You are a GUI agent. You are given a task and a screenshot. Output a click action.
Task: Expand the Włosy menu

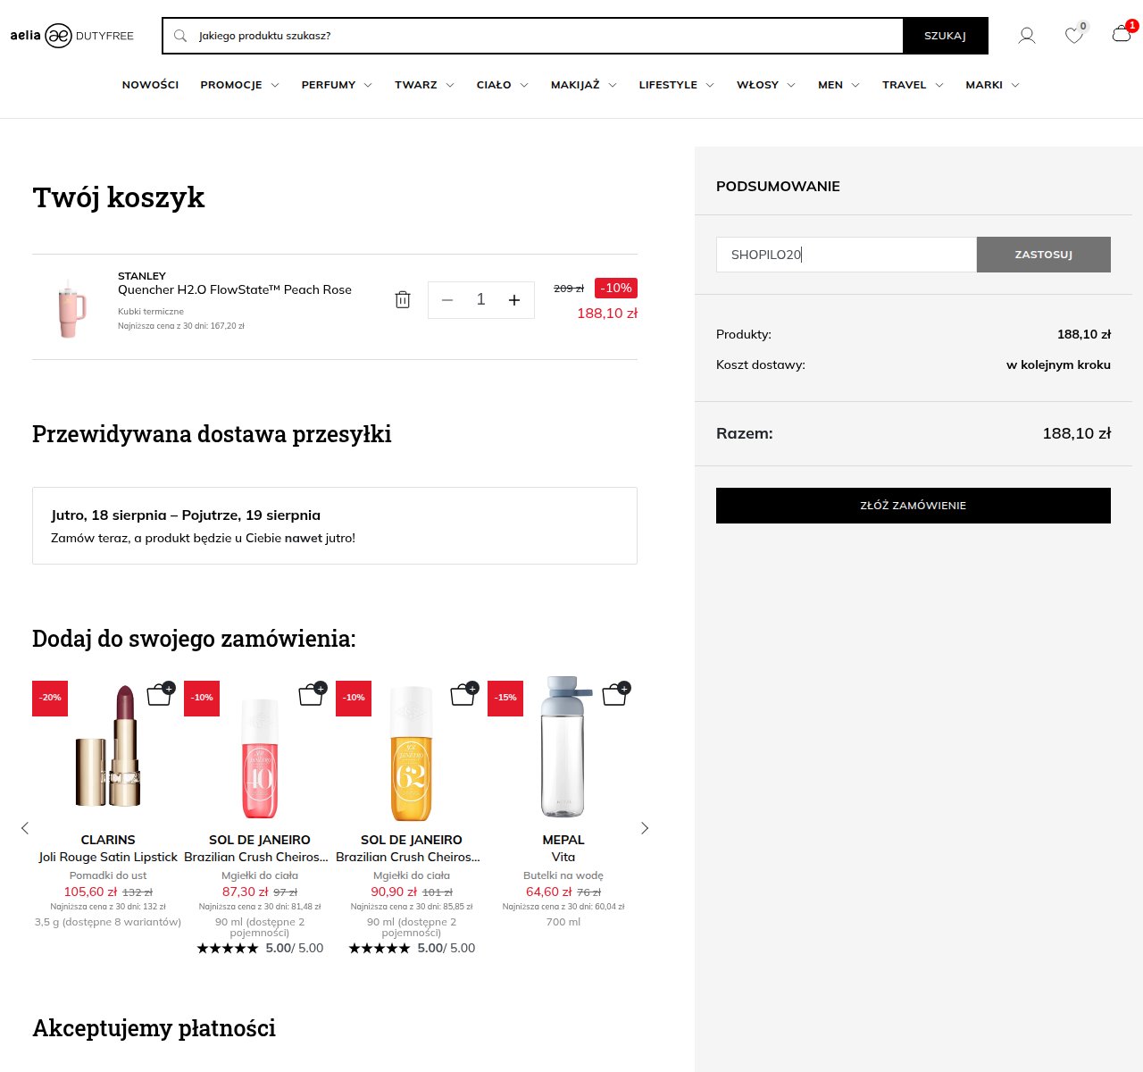click(765, 85)
